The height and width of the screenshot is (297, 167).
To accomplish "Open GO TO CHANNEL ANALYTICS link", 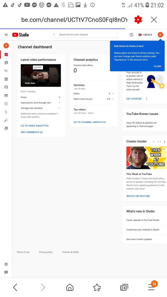I will tap(90, 122).
